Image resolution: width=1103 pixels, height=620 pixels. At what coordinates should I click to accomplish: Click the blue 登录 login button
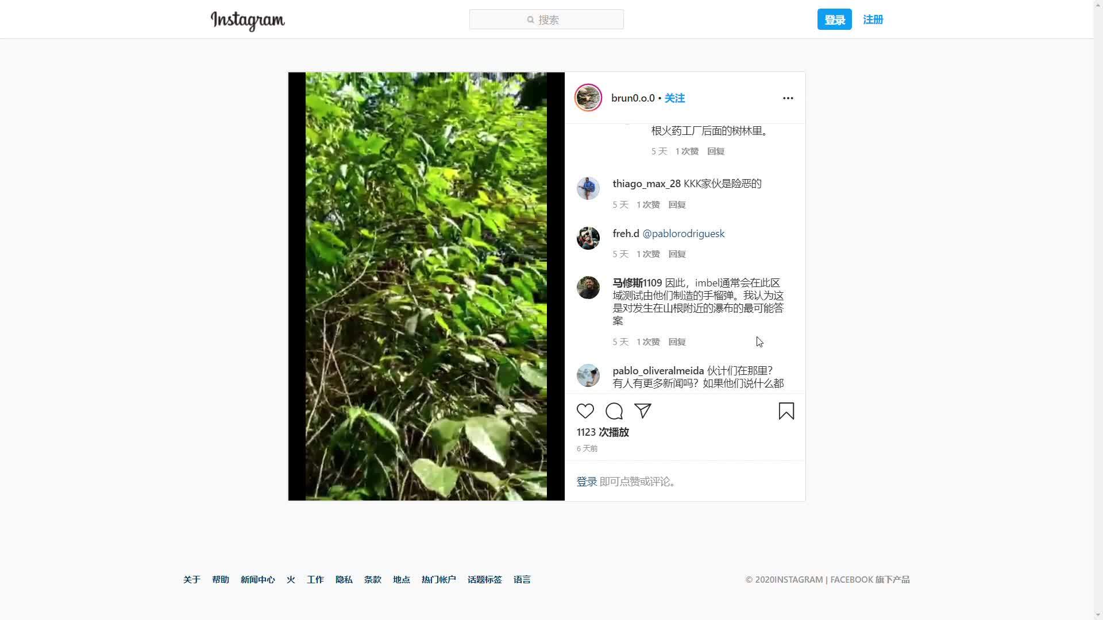[834, 20]
